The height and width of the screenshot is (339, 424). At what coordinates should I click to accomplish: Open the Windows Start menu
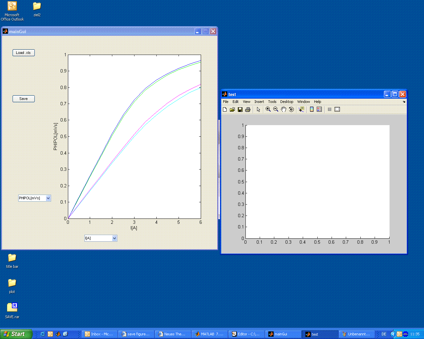coord(16,334)
